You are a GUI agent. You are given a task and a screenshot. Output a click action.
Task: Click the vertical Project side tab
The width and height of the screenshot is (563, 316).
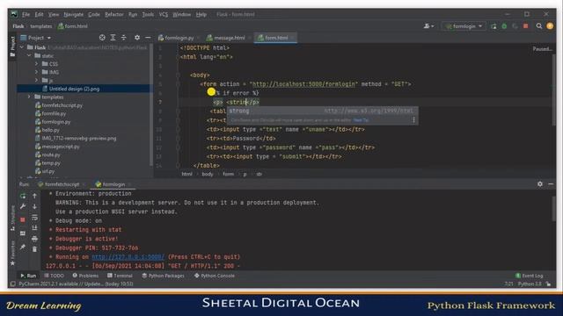pos(12,47)
